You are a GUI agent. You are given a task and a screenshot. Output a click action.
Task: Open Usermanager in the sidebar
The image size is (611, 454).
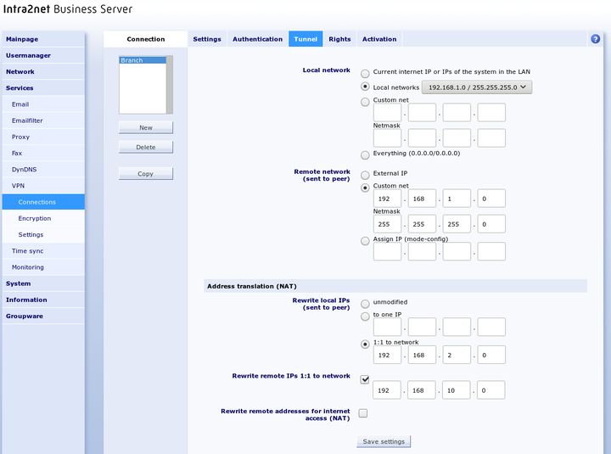(x=43, y=55)
